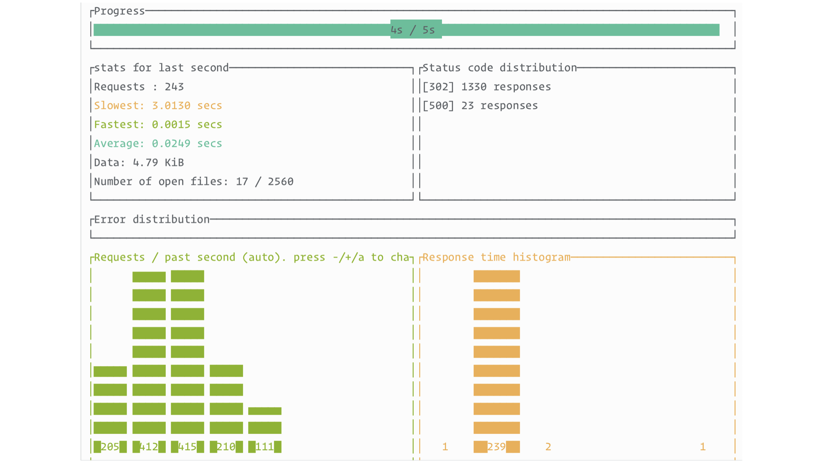The image size is (823, 463).
Task: Select the Requests : 243 line
Action: (x=139, y=87)
